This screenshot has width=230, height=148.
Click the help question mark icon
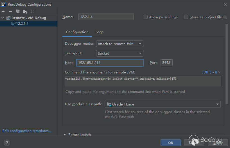click(7, 143)
